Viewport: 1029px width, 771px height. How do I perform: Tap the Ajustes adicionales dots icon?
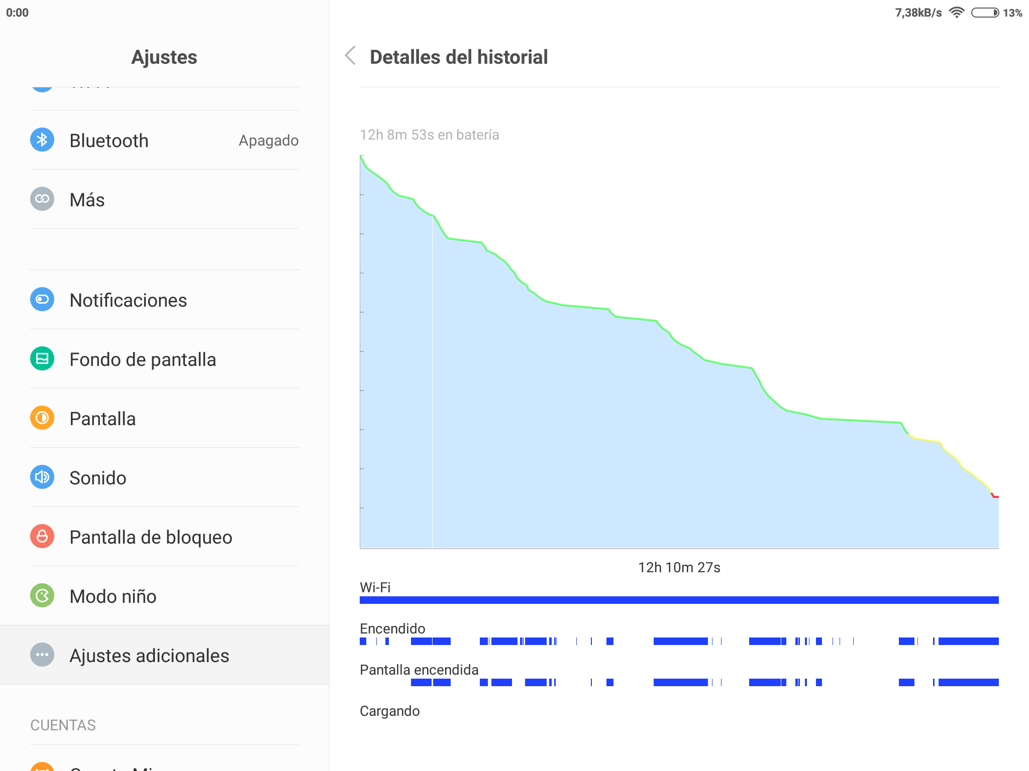(x=42, y=655)
